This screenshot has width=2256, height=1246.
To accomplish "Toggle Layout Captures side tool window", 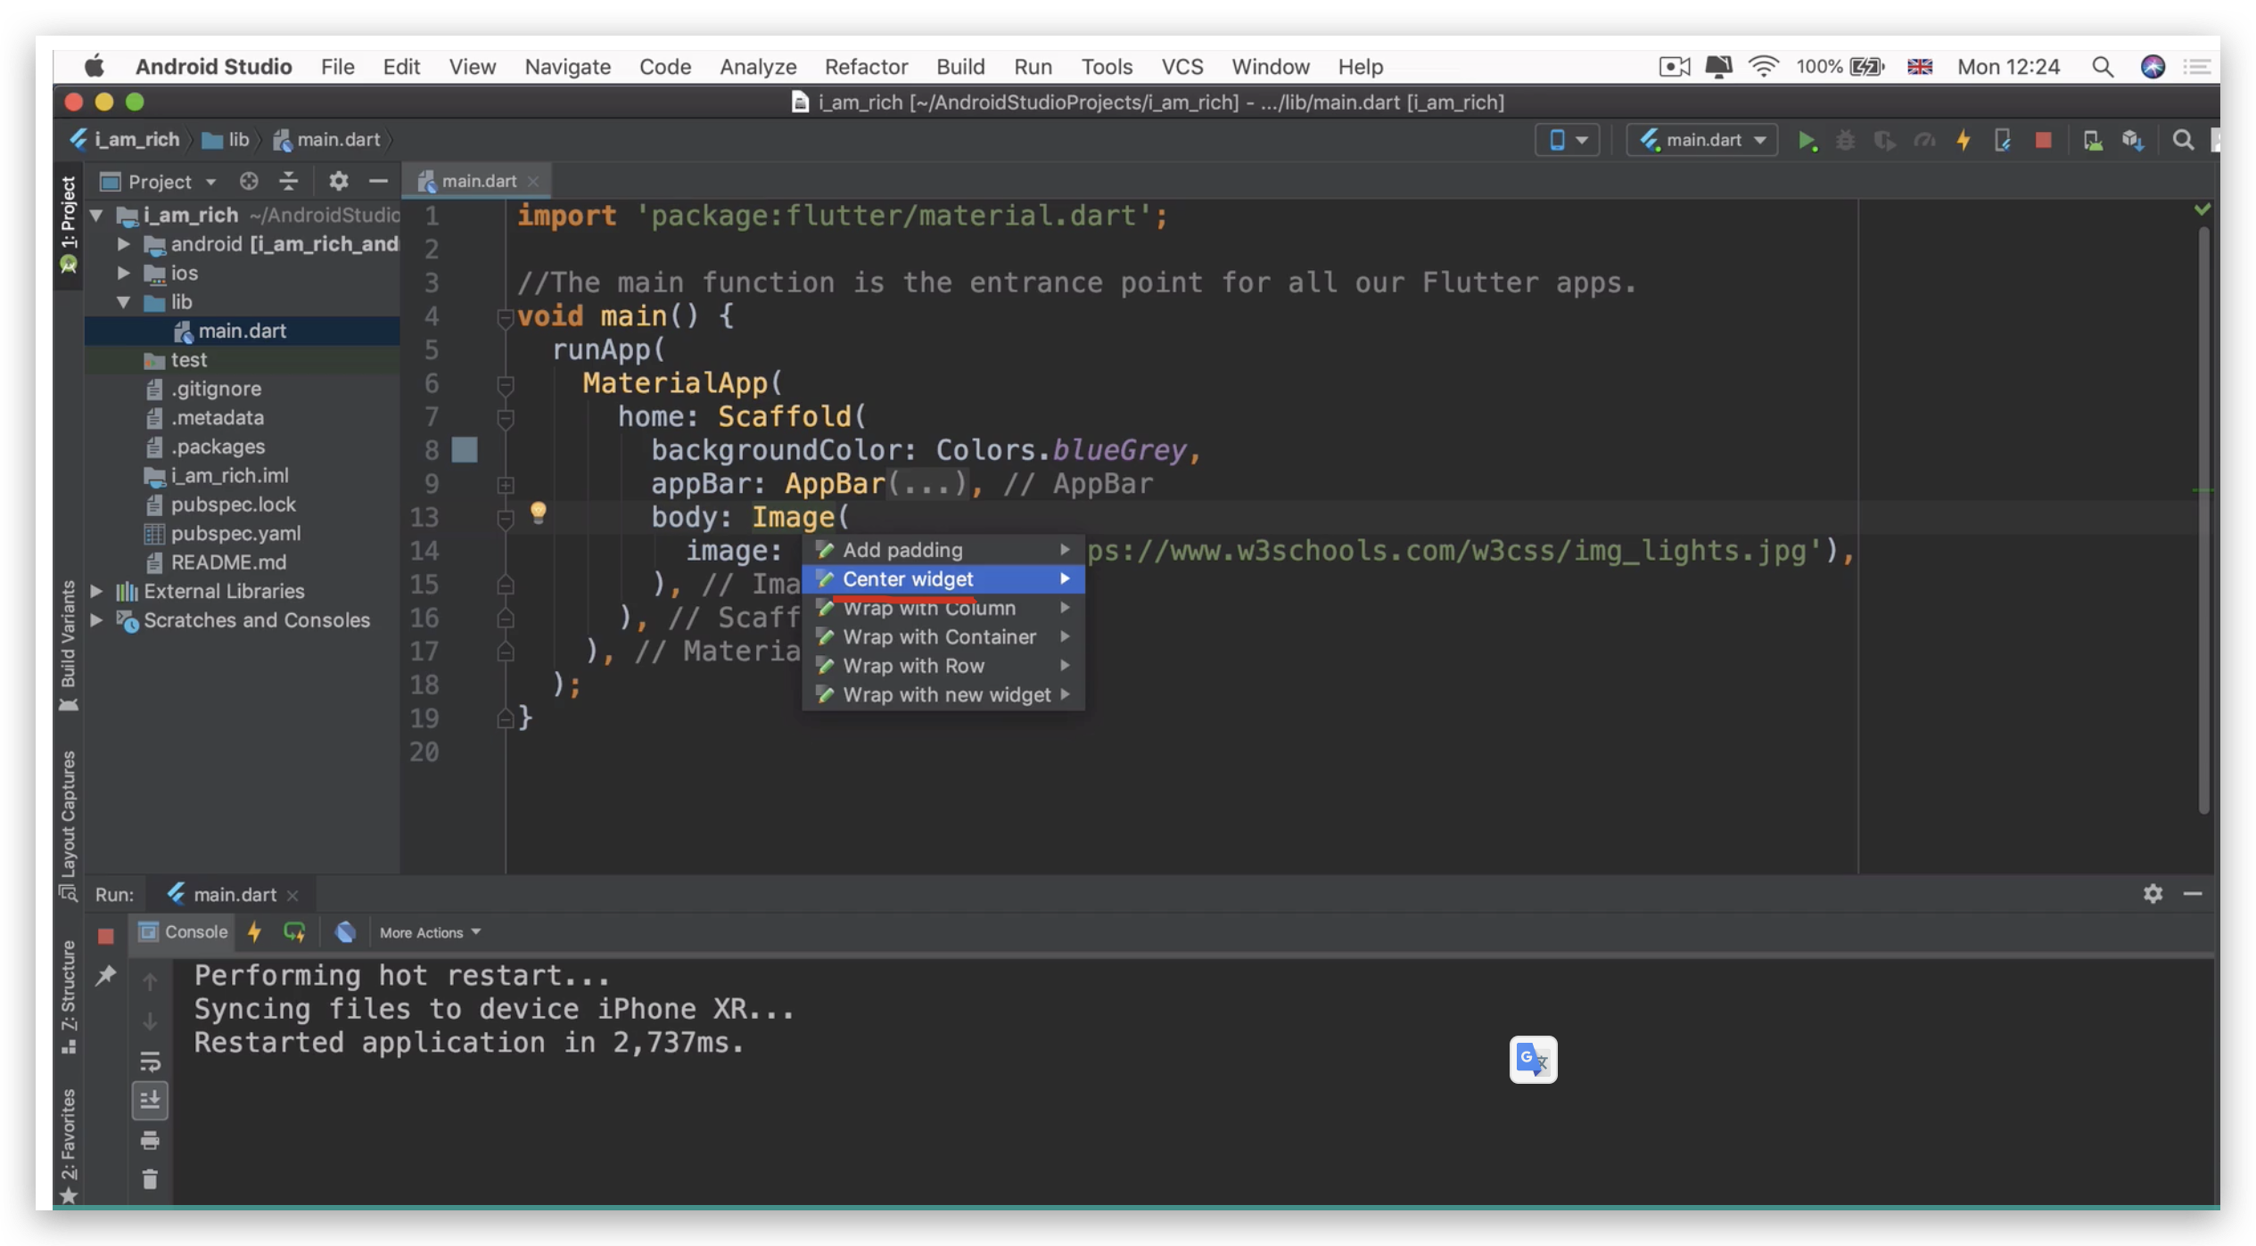I will [x=68, y=825].
